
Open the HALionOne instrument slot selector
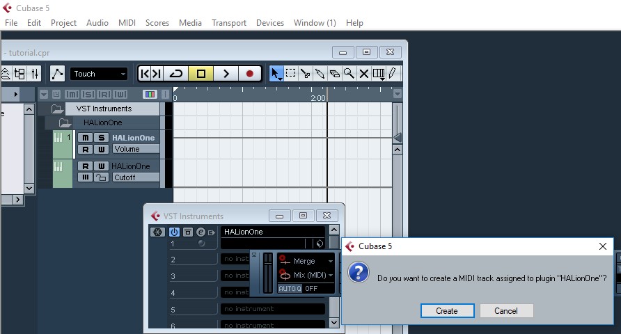coord(272,232)
